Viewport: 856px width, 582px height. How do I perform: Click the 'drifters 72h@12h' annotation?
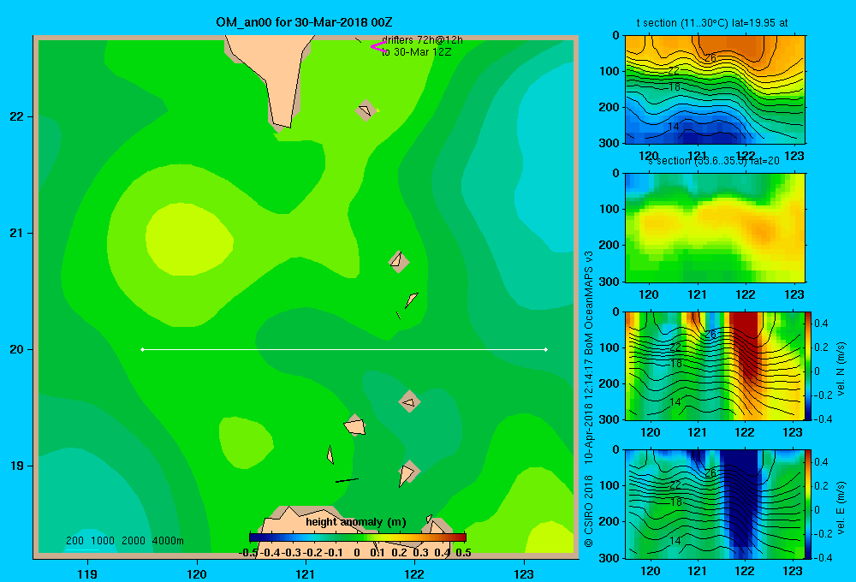422,40
